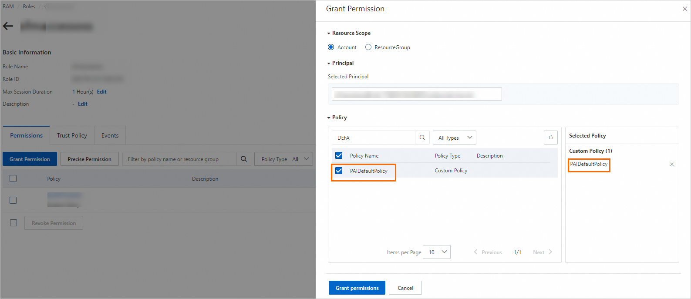Click the Policy Type column header
691x299 pixels.
pos(448,155)
